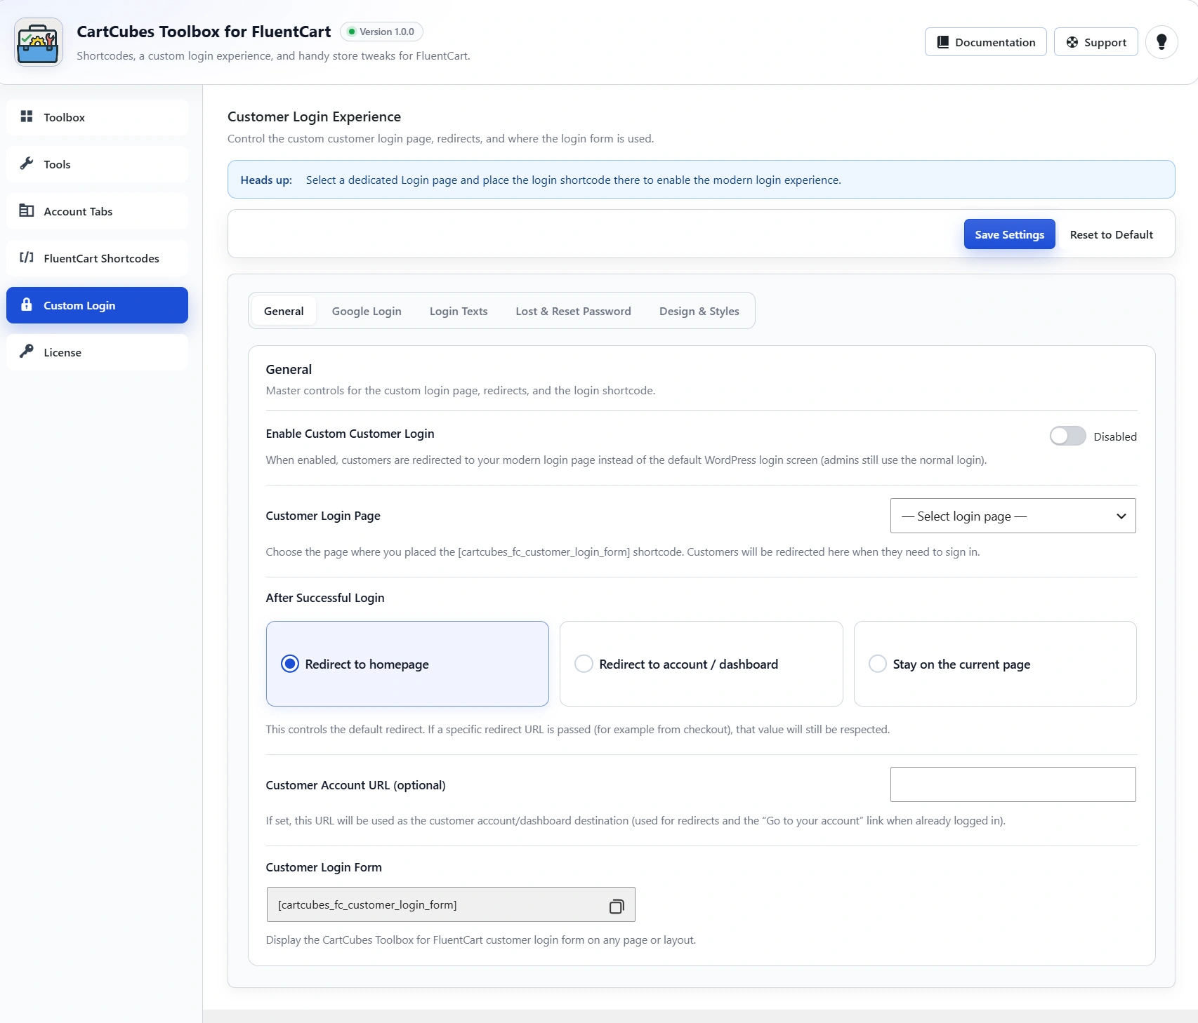Open the Login Texts tab

point(459,311)
